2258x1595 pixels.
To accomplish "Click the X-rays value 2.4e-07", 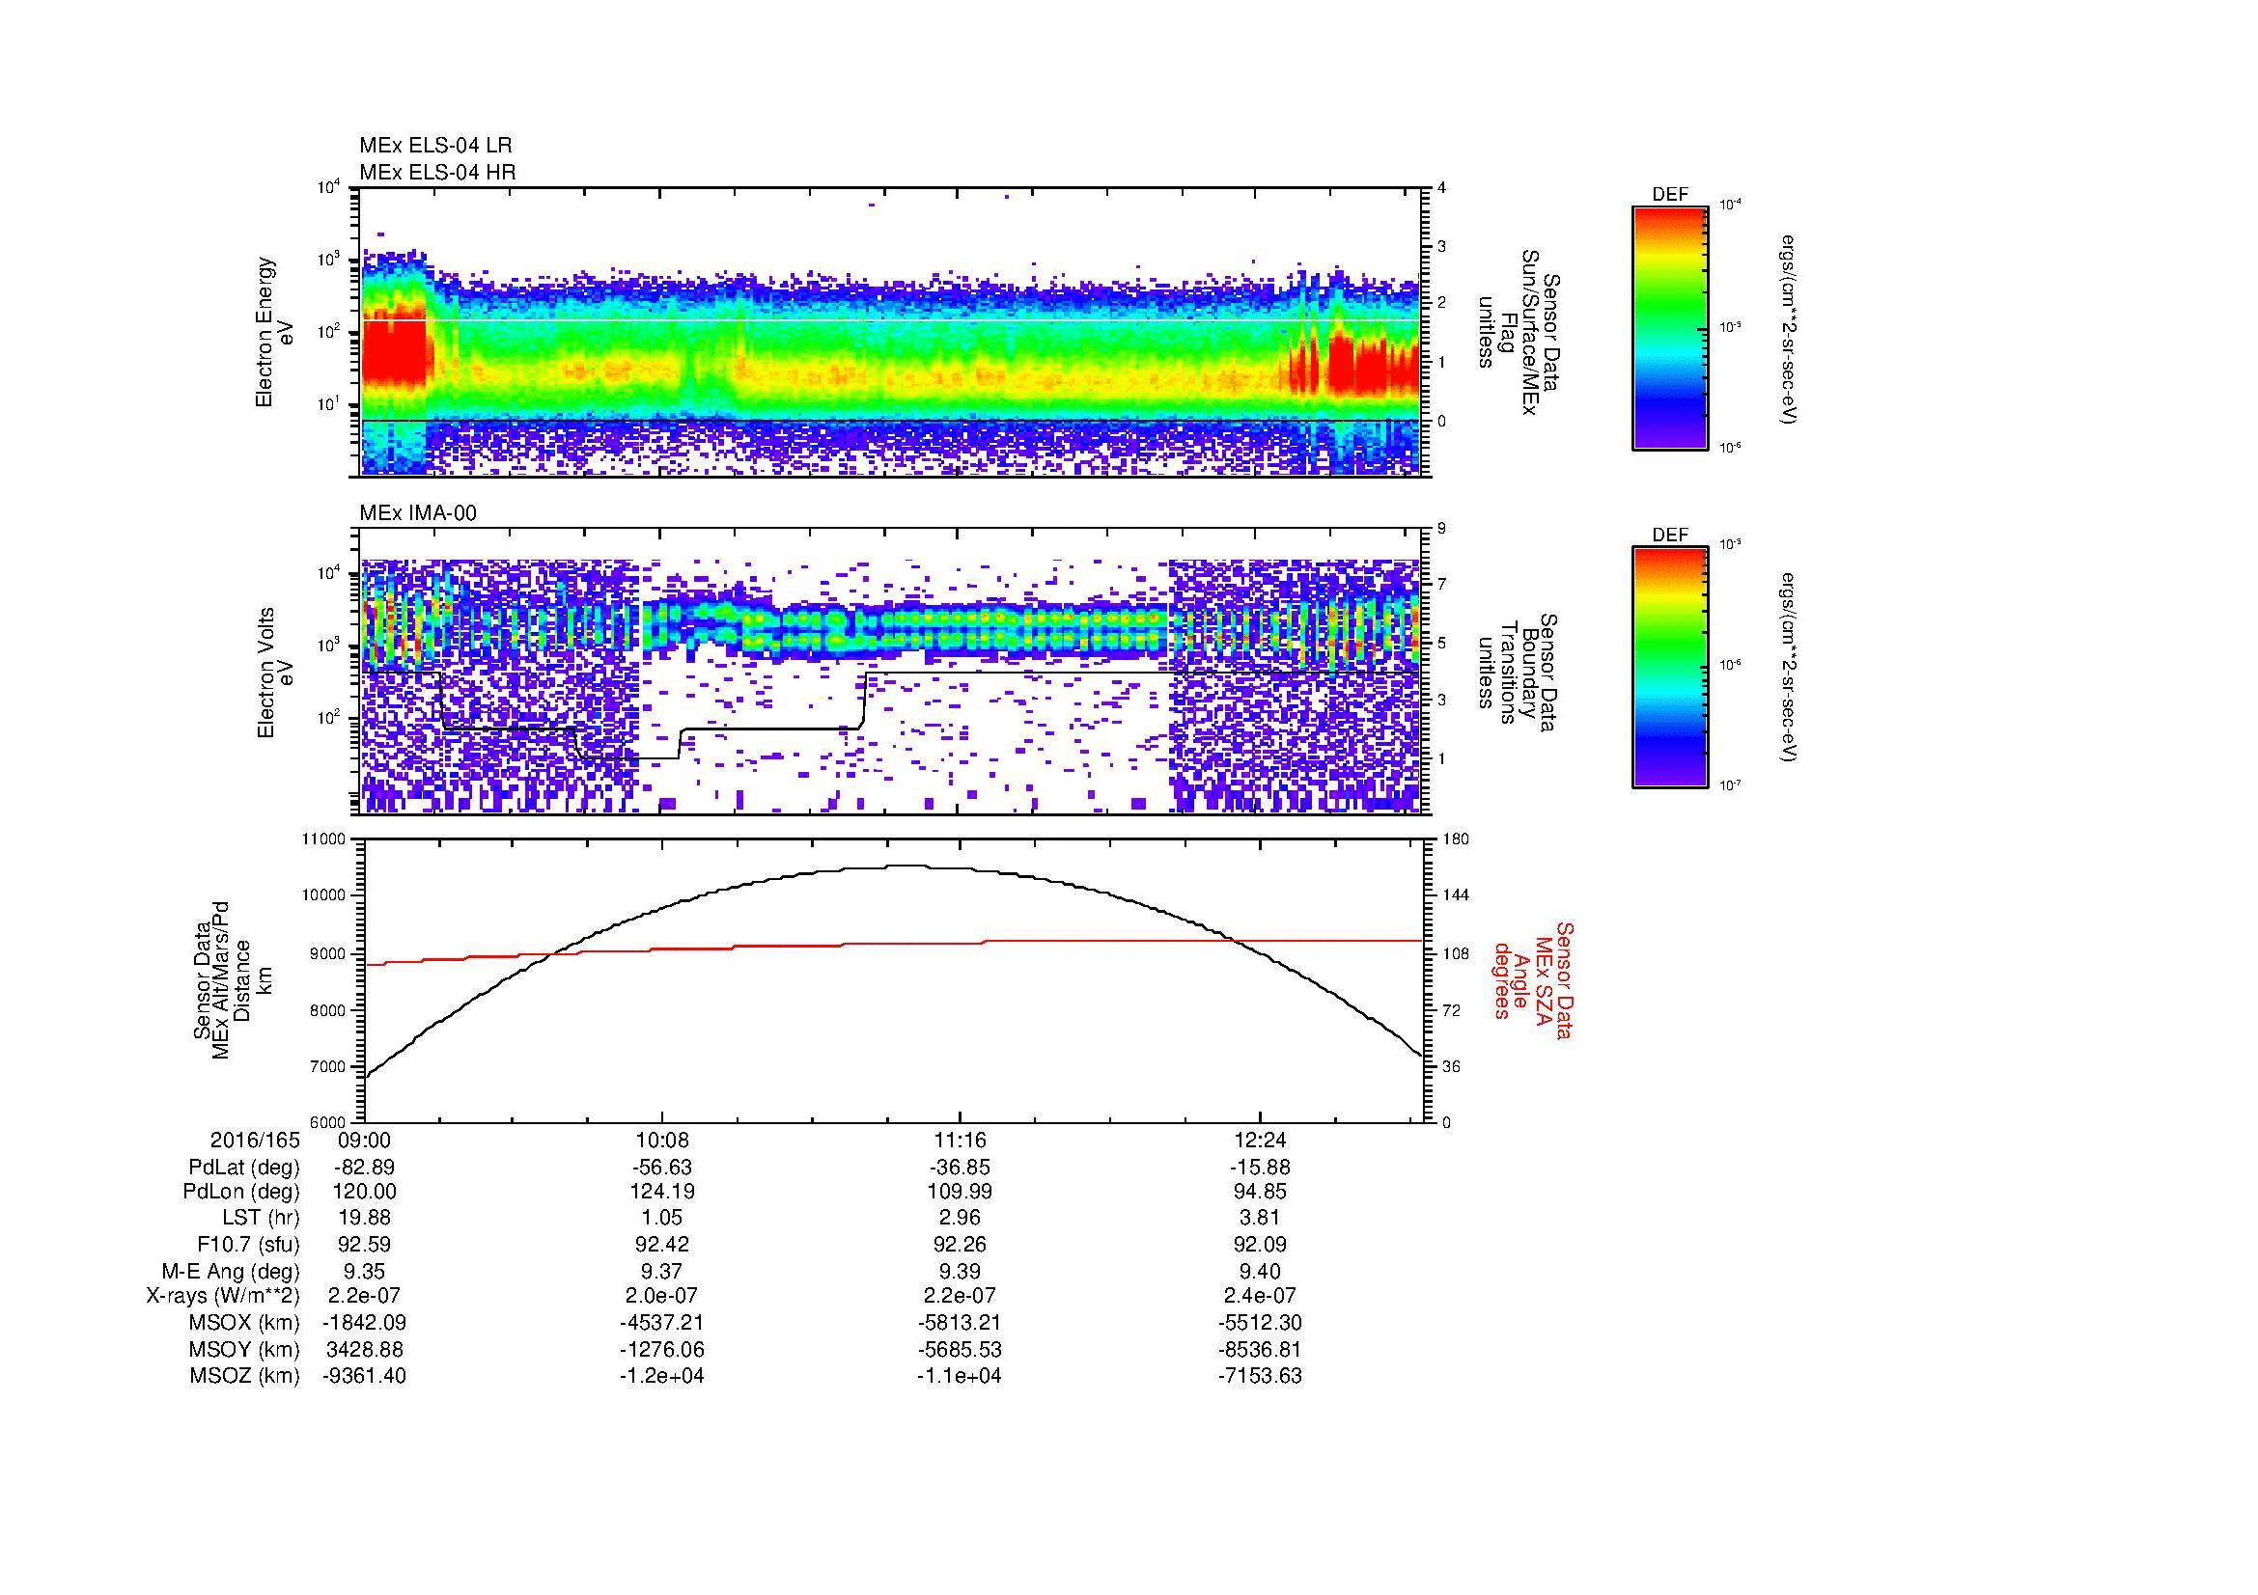I will point(1260,1297).
